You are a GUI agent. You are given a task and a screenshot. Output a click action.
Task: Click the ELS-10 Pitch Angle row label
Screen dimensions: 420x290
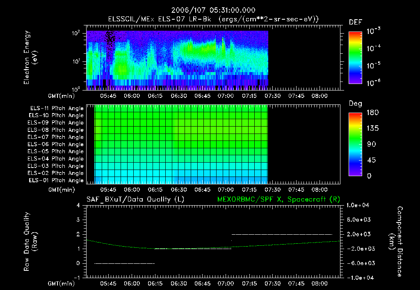point(56,116)
